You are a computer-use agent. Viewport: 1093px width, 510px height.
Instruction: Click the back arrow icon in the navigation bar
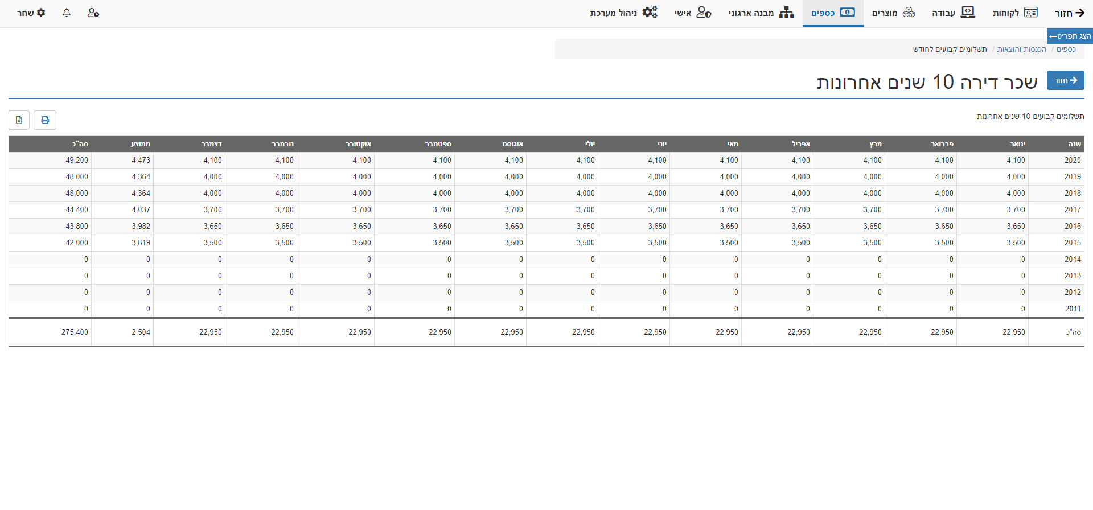click(1080, 13)
